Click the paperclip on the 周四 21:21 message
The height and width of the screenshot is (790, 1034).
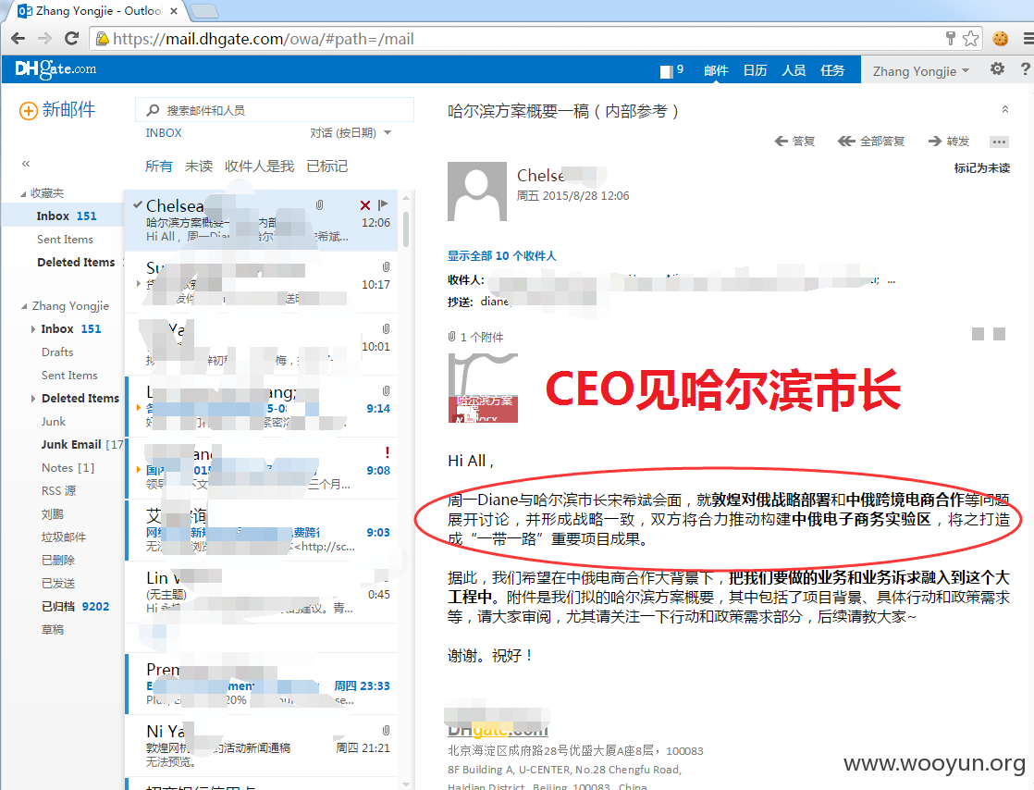click(x=386, y=731)
